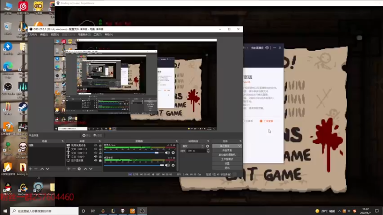Select 文本 (GDI+) source row
This screenshot has width=383, height=215.
[83, 157]
